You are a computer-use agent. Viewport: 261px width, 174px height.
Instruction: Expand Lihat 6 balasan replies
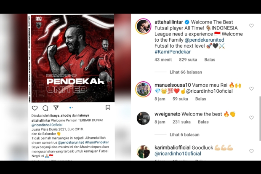[184, 134]
